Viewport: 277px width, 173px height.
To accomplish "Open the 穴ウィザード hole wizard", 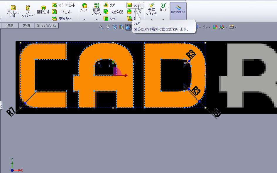I will [28, 11].
